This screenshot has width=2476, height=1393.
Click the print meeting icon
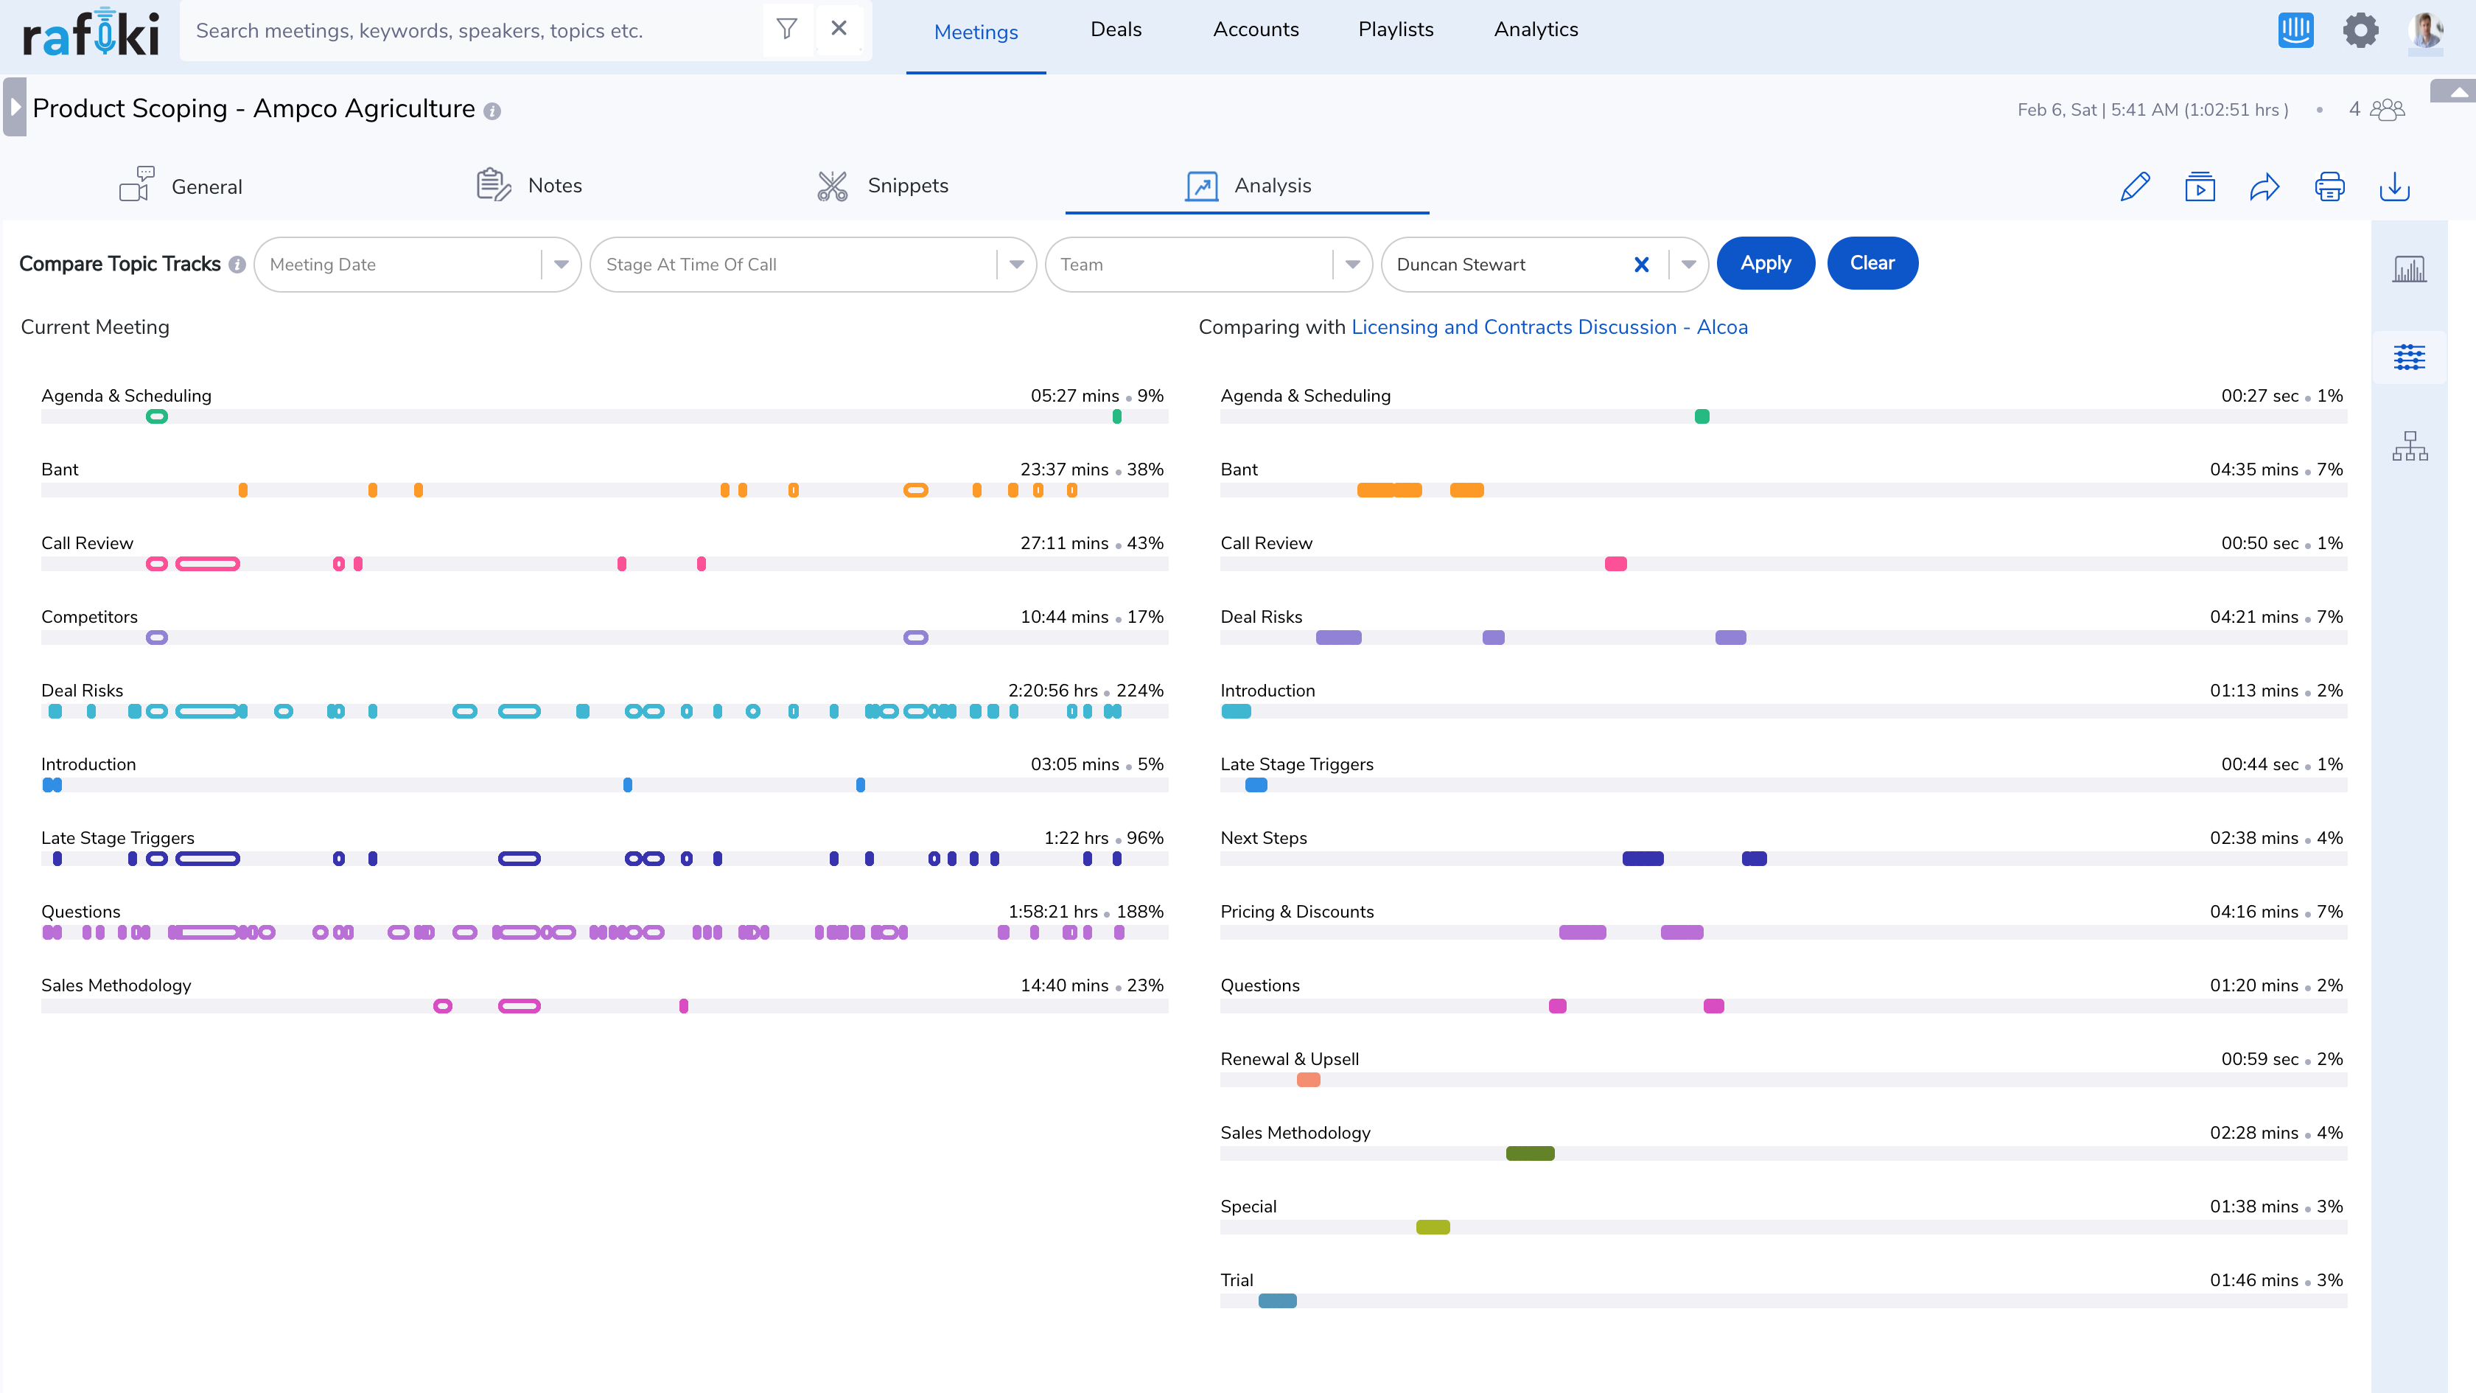tap(2329, 186)
